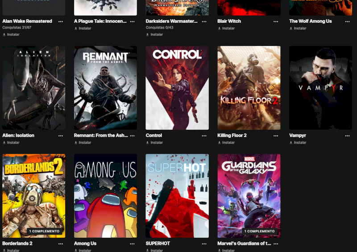Viewport: 357px width, 252px height.
Task: Open the Among Us cover art
Action: [x=105, y=196]
